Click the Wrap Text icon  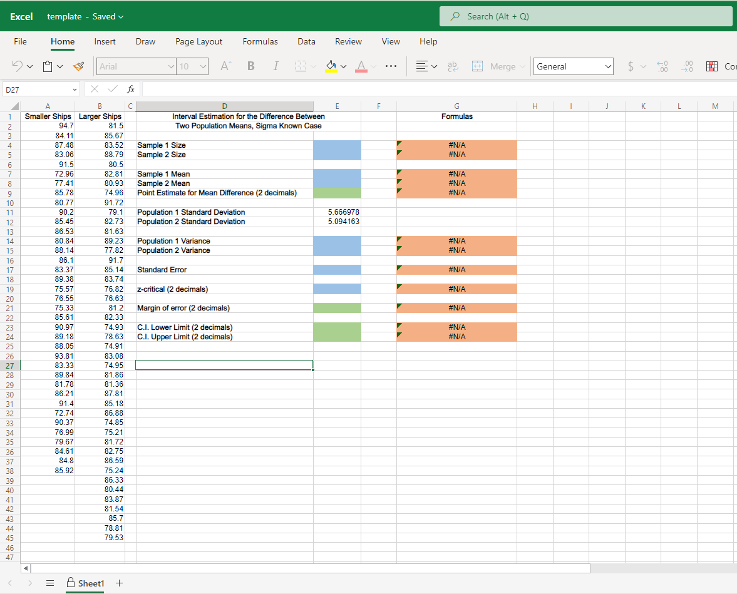(453, 66)
